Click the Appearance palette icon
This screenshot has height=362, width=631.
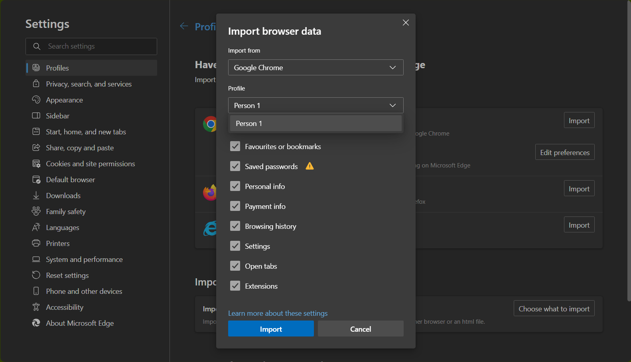tap(36, 100)
